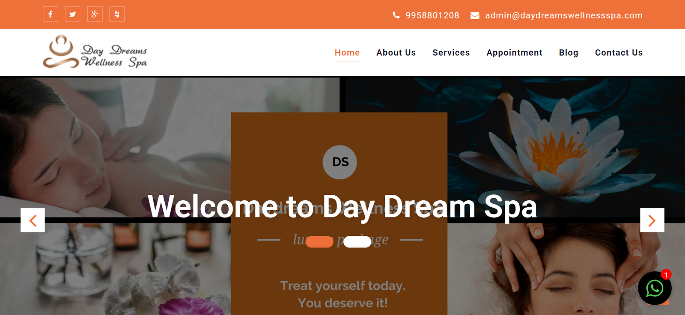Visit the Contact Us page
The height and width of the screenshot is (315, 685).
click(619, 53)
